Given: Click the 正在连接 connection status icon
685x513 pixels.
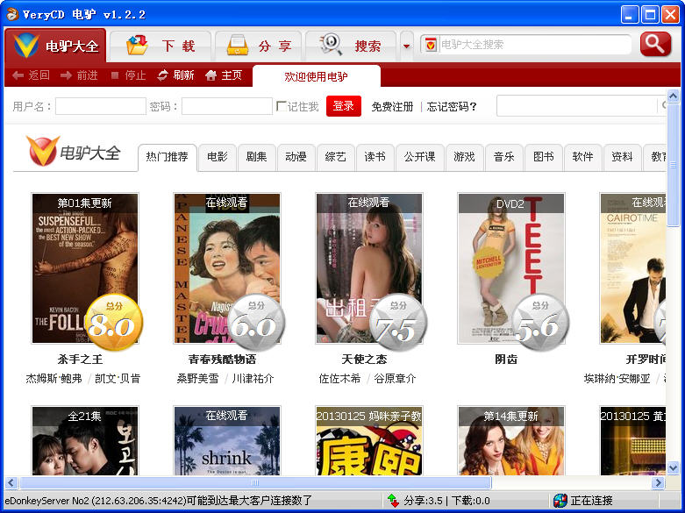Looking at the screenshot, I should (560, 501).
